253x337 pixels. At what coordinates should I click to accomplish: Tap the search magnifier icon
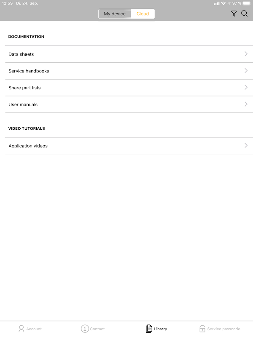tap(244, 14)
